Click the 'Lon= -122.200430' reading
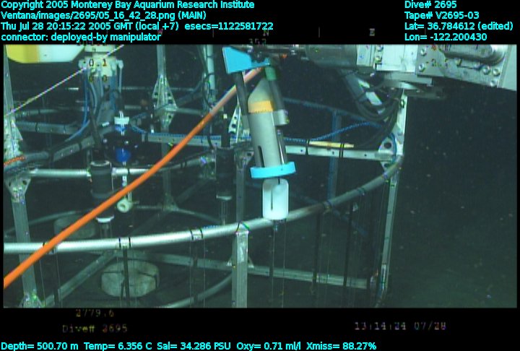The height and width of the screenshot is (351, 520). 446,37
